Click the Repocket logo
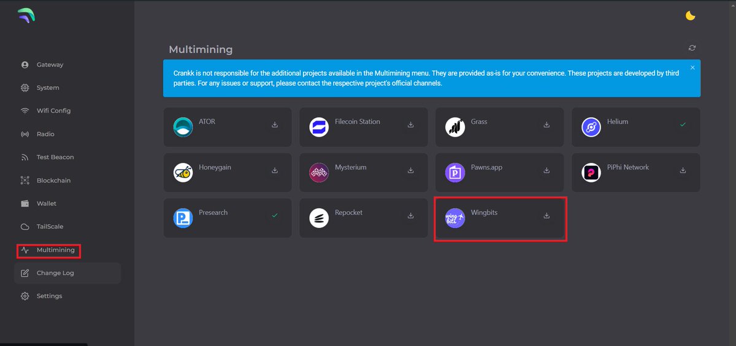736x346 pixels. [x=319, y=218]
